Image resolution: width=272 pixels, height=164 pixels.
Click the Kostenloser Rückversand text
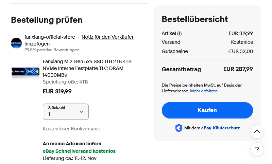[x=71, y=129]
